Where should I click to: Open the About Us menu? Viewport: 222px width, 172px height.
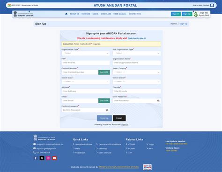[x=74, y=14]
